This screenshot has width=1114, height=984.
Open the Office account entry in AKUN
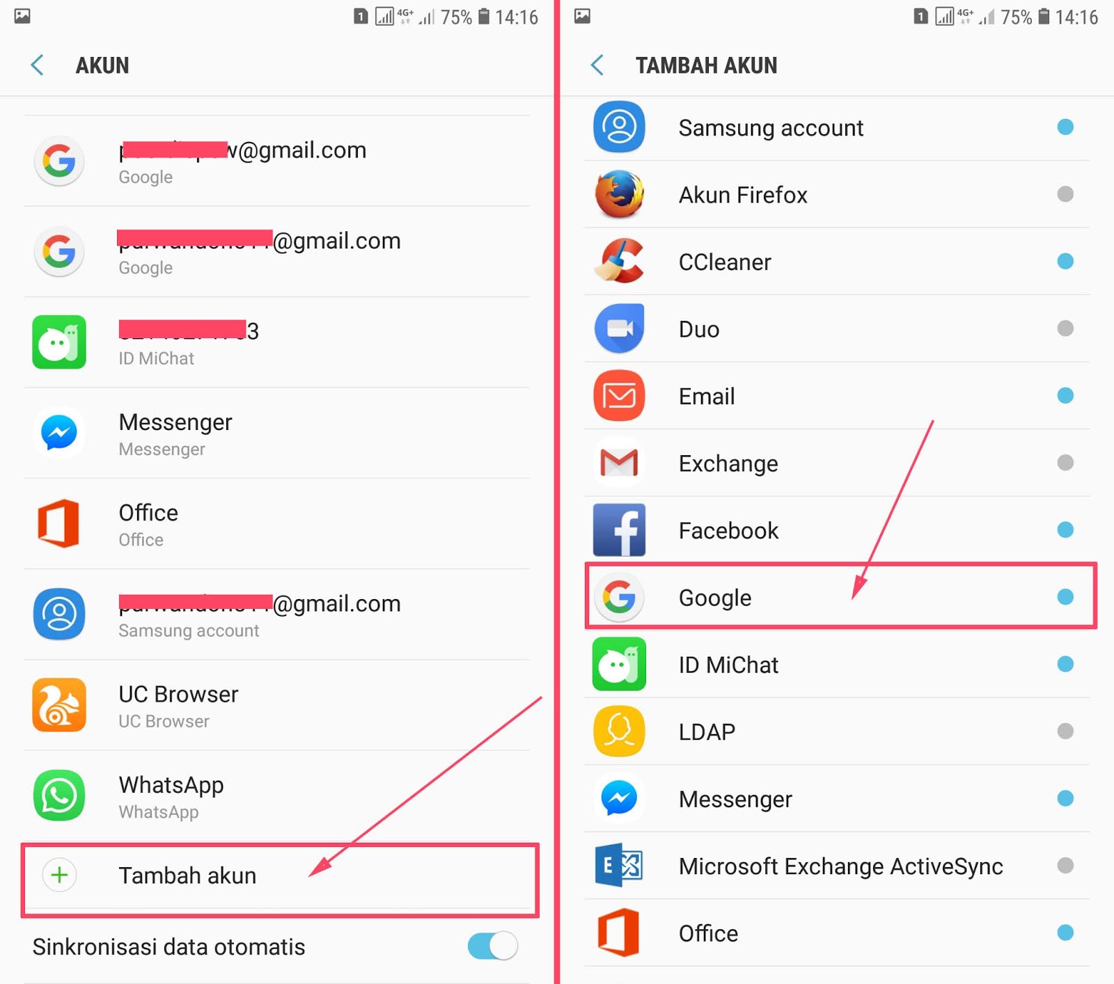pyautogui.click(x=276, y=524)
